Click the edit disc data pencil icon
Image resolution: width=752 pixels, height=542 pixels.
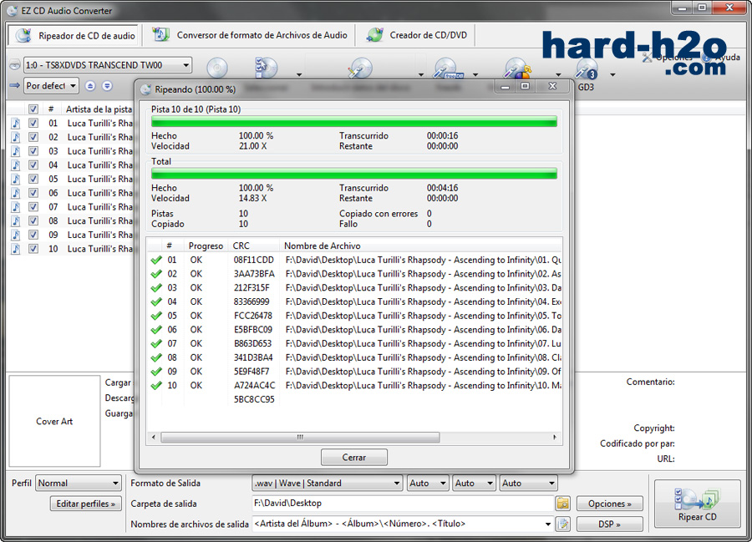(x=359, y=68)
